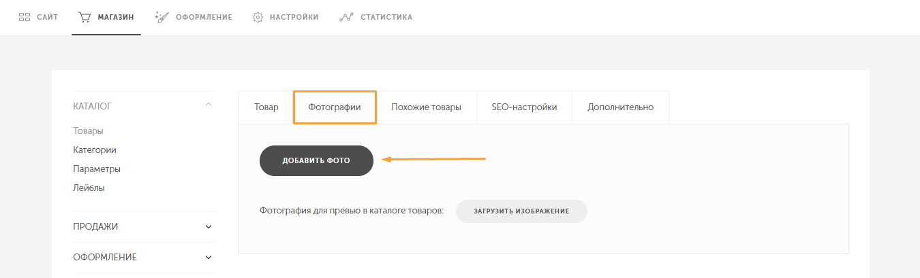Click the Каталог sidebar heading

pyautogui.click(x=92, y=106)
